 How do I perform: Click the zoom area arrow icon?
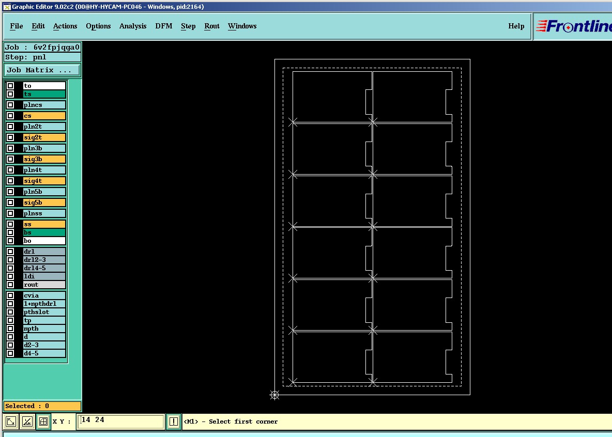pyautogui.click(x=11, y=422)
